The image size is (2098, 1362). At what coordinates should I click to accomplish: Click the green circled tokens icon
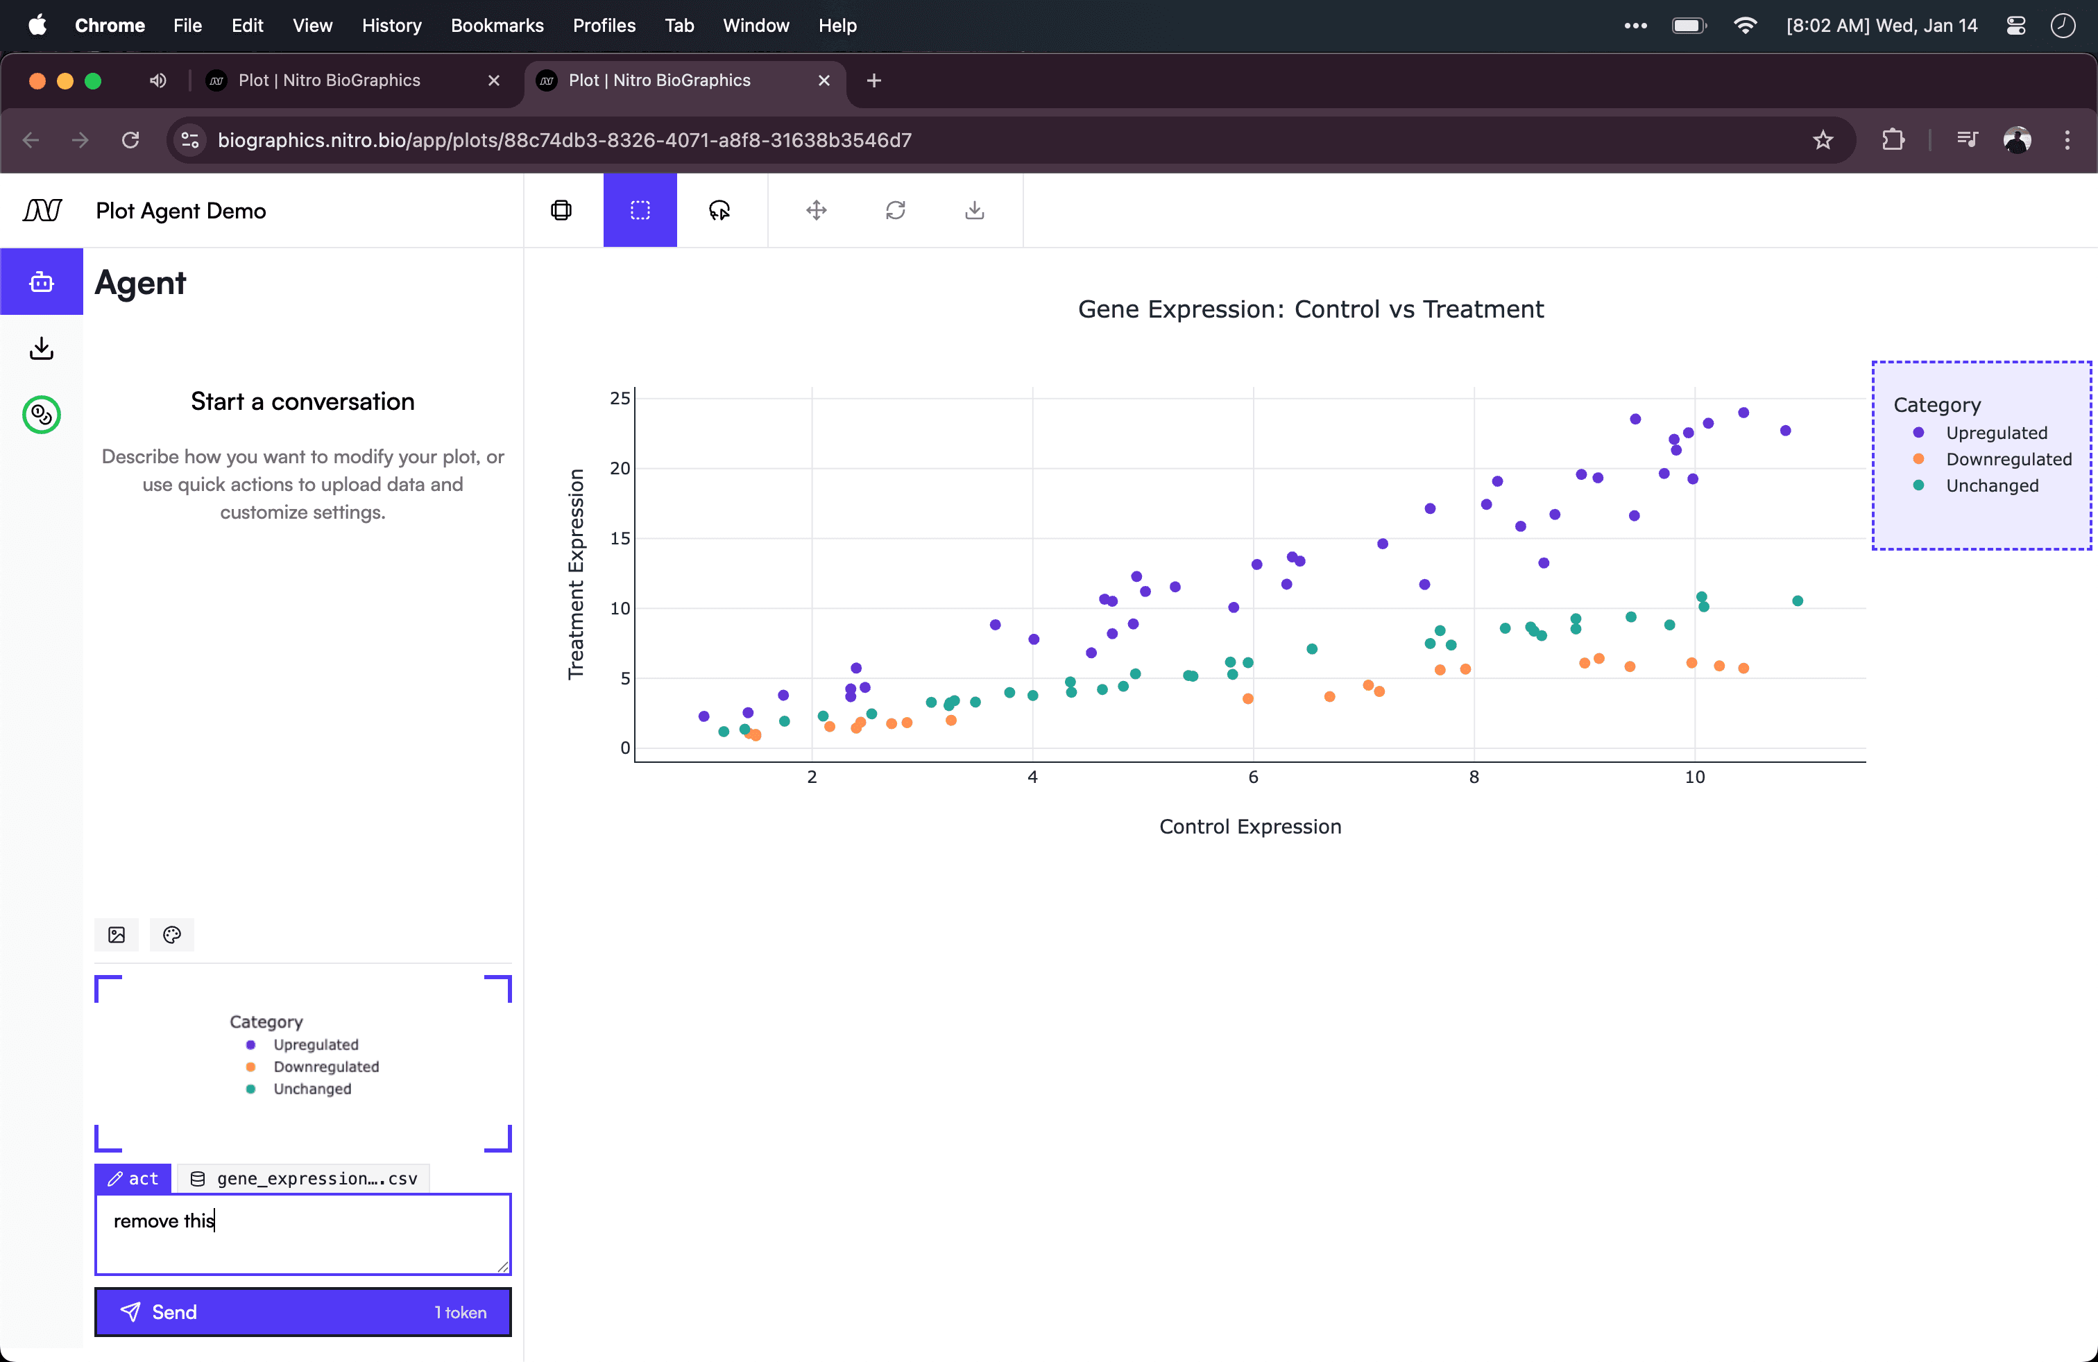click(x=42, y=415)
